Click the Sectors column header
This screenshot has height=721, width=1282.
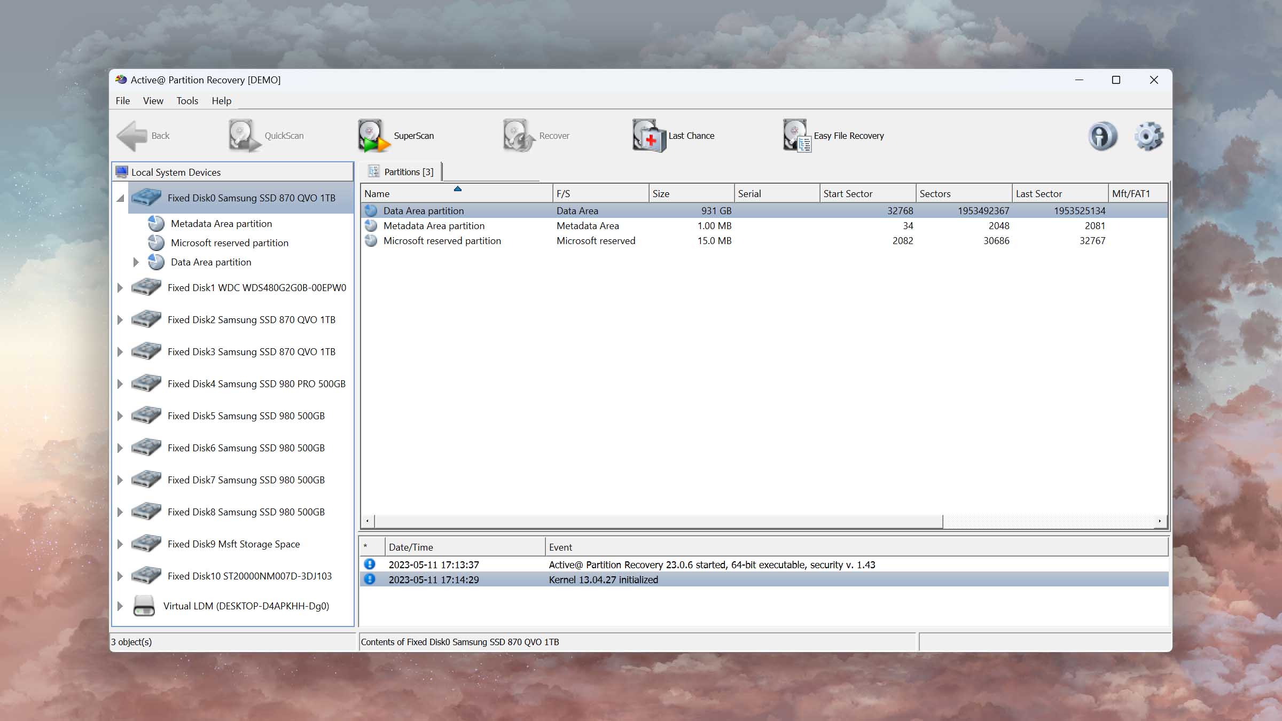[964, 193]
